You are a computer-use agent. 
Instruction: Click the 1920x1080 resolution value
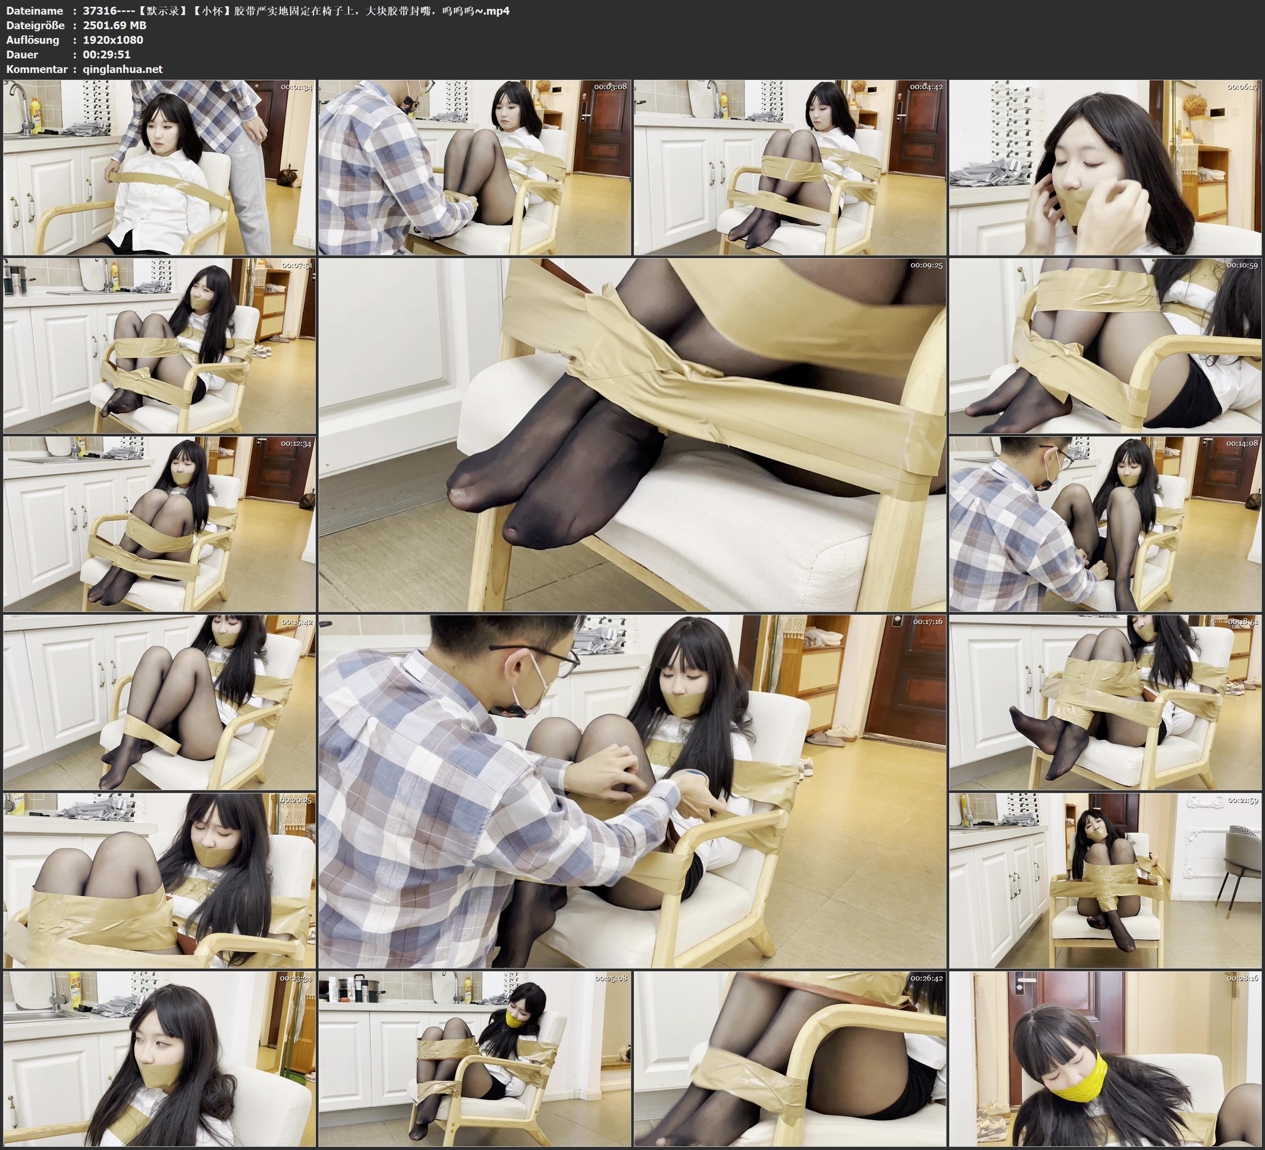click(113, 40)
